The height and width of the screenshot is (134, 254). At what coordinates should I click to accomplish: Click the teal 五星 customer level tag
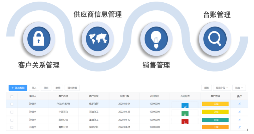pyautogui.click(x=215, y=120)
